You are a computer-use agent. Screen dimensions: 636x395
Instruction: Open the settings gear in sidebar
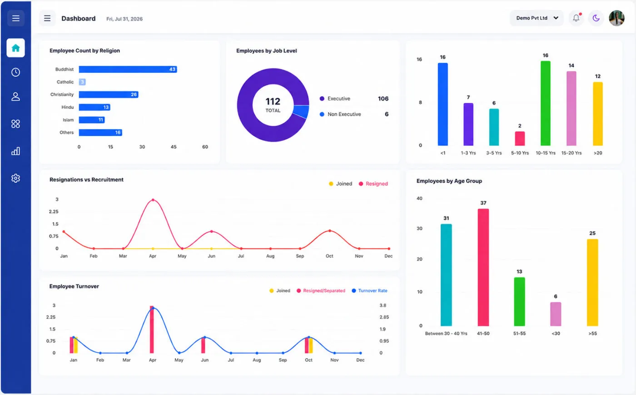tap(15, 178)
